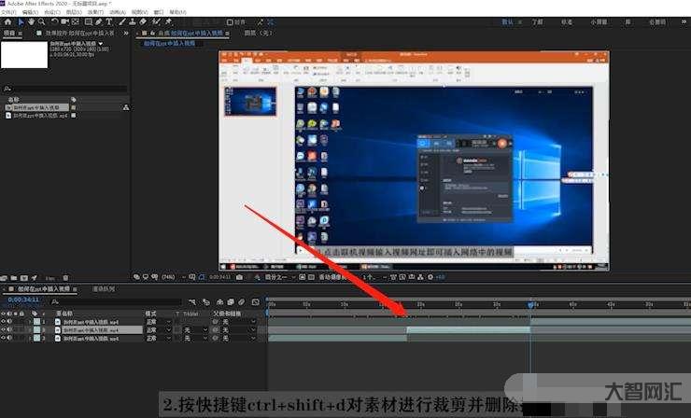Toggle video visibility of layer 2
This screenshot has height=418, width=691.
[4, 330]
